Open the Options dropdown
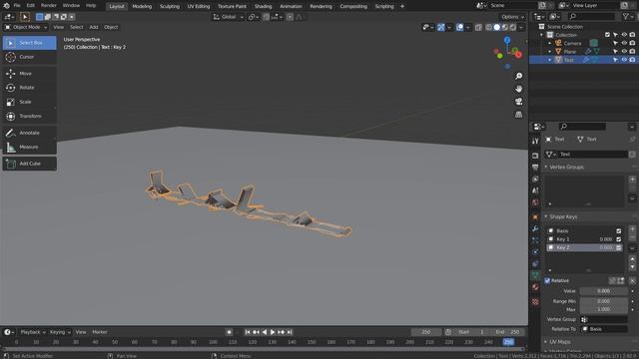This screenshot has width=639, height=359. pos(512,17)
